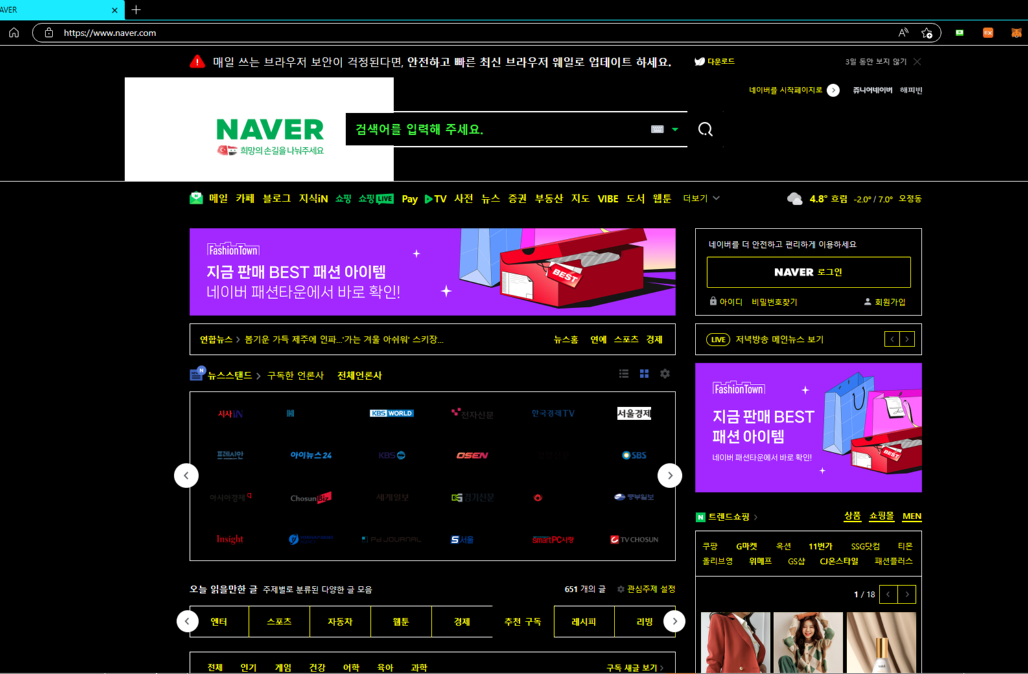Open 쇼핑LIVE menu item

click(376, 199)
